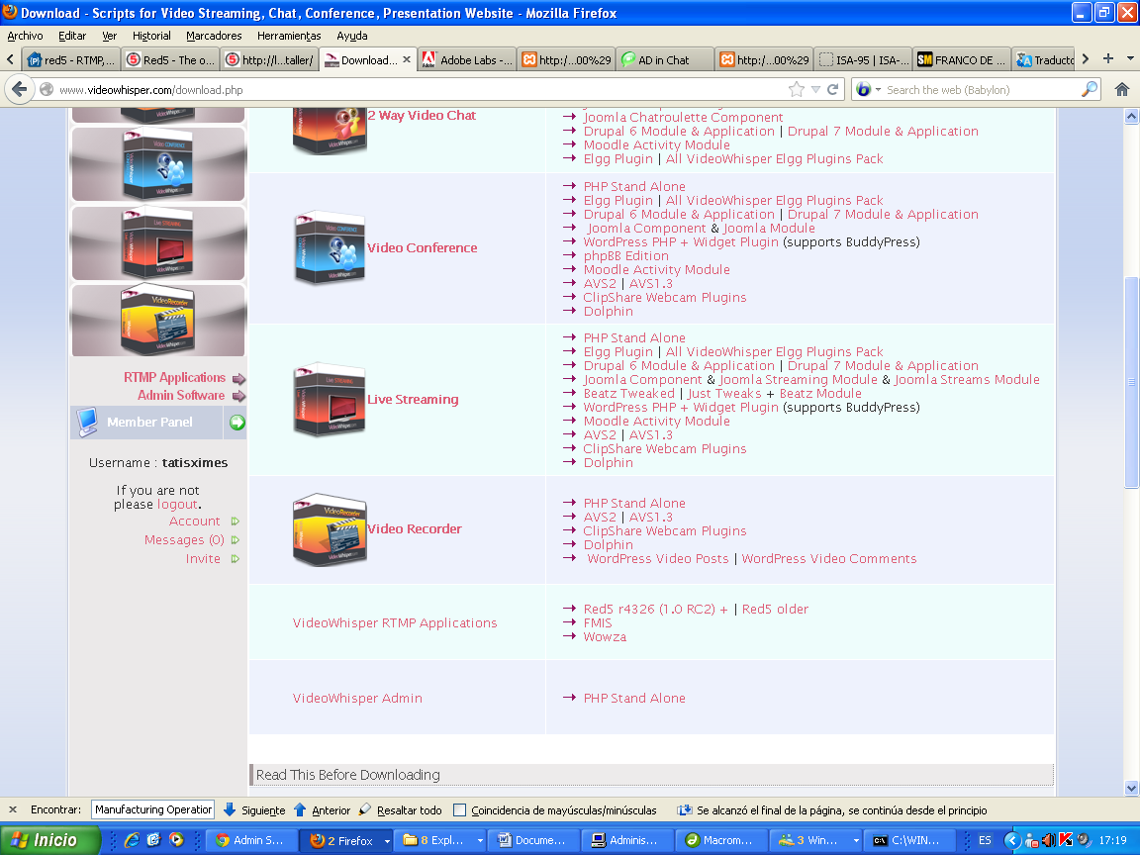Image resolution: width=1140 pixels, height=855 pixels.
Task: Click the page scrollbar up arrow
Action: [x=1131, y=117]
